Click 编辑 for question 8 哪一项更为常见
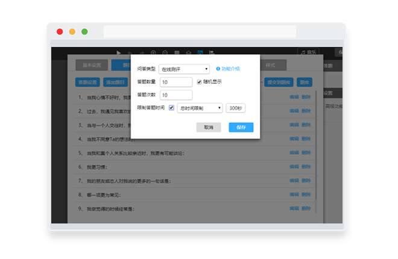This screenshot has height=259, width=398. (294, 195)
